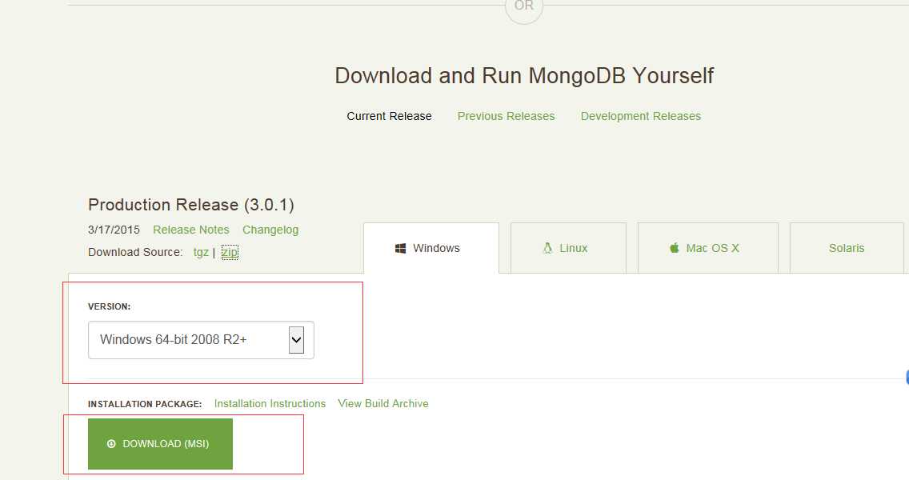Open the Changelog link

point(270,230)
